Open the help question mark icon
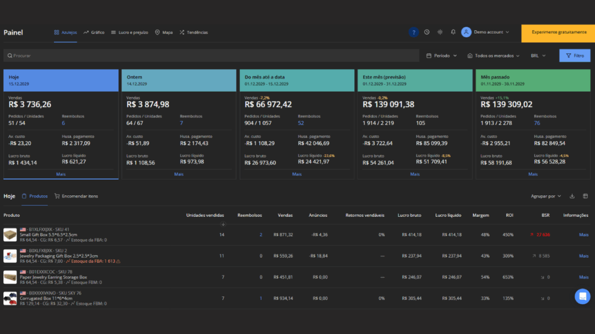595x334 pixels. pos(414,32)
